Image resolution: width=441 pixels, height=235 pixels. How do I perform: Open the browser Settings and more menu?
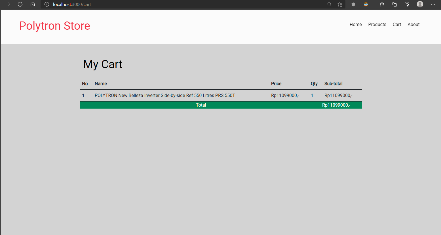click(x=433, y=4)
